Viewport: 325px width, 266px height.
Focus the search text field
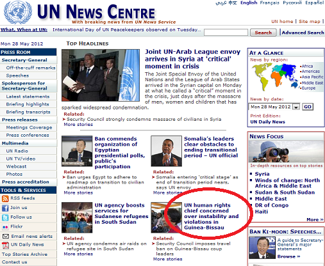(226, 33)
